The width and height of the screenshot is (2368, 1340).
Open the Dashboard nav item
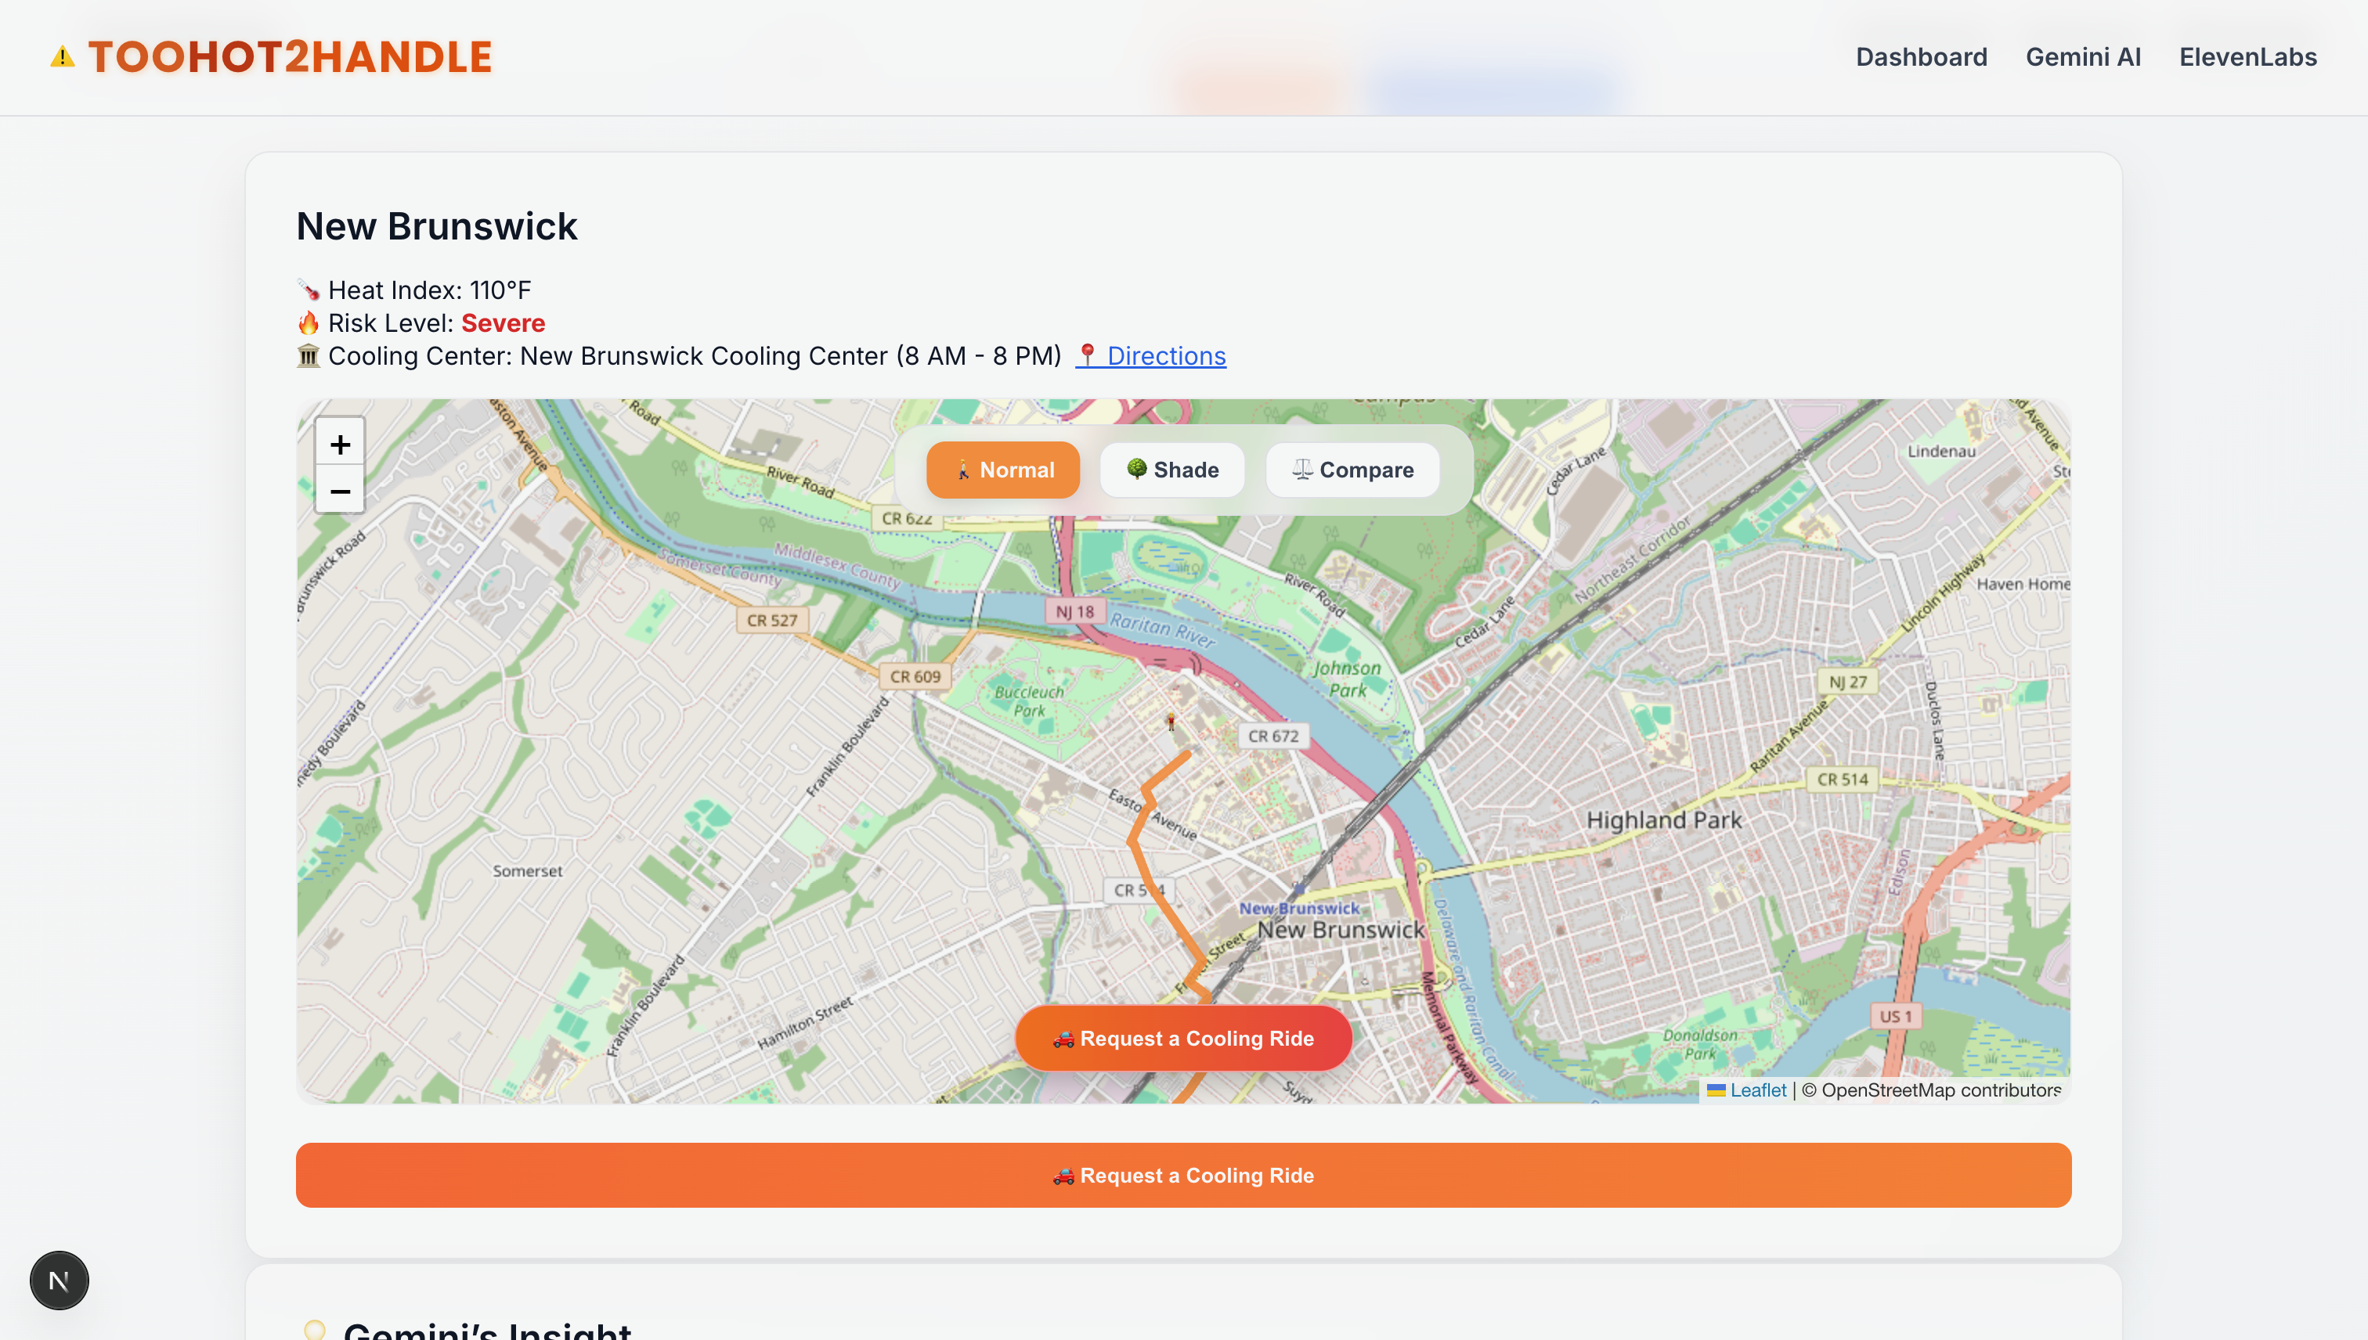(1921, 57)
